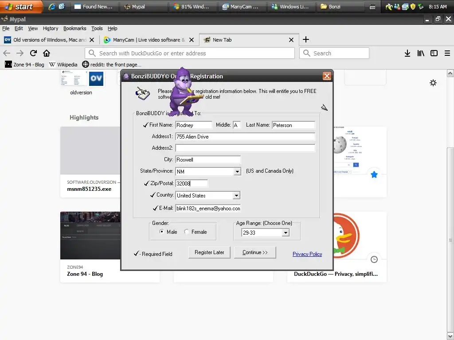Viewport: 454px width, 340px height.
Task: Toggle the Sidebar icon in toolbar
Action: coord(434,53)
